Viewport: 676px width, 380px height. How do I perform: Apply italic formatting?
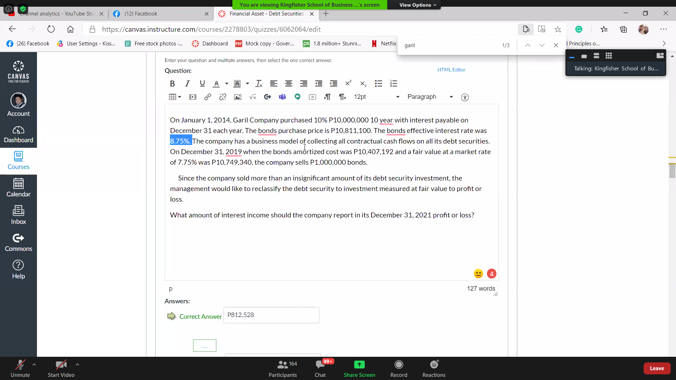(187, 84)
